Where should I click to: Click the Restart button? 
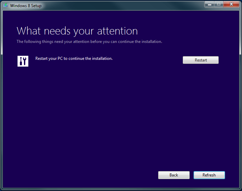click(201, 60)
